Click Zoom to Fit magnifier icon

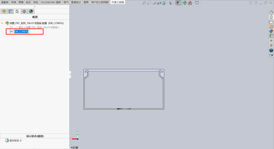[x=144, y=3]
